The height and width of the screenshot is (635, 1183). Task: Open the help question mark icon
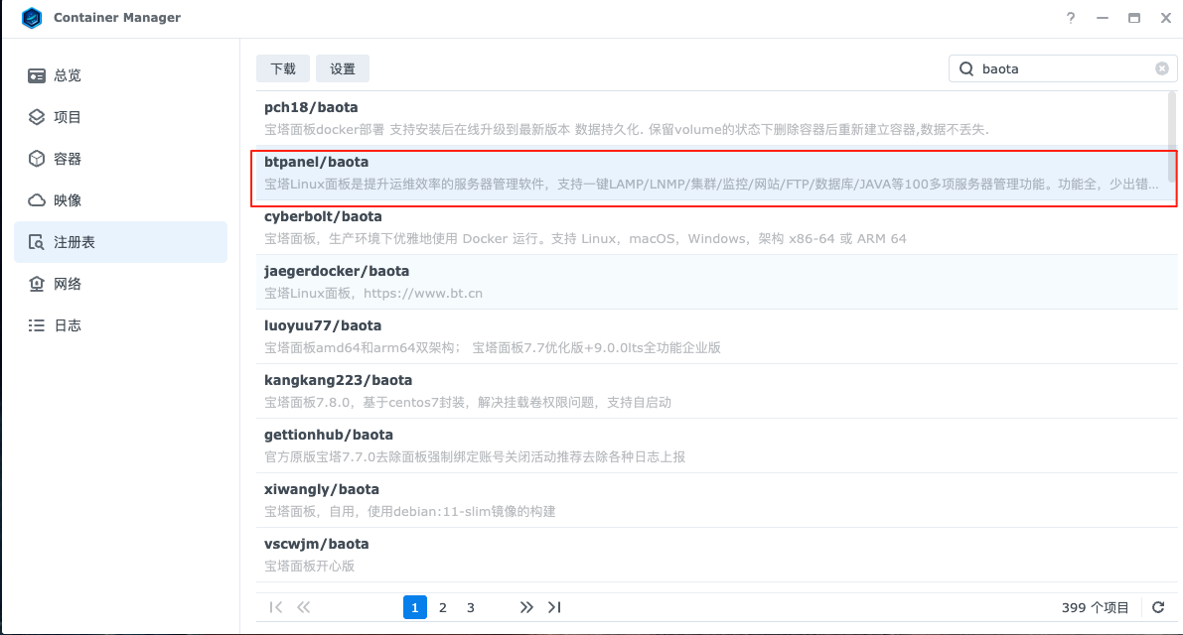click(1071, 17)
